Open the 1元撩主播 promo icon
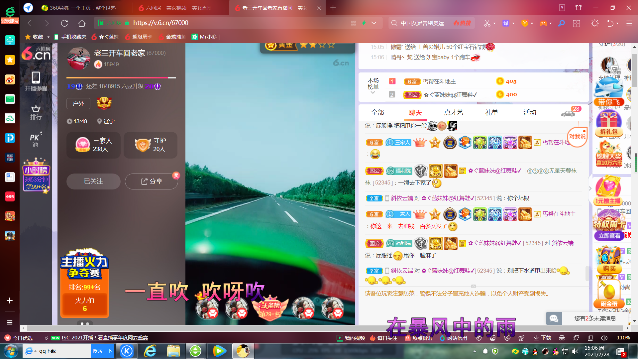 [608, 190]
